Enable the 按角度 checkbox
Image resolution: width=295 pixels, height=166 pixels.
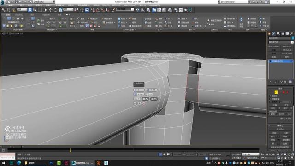(271, 102)
